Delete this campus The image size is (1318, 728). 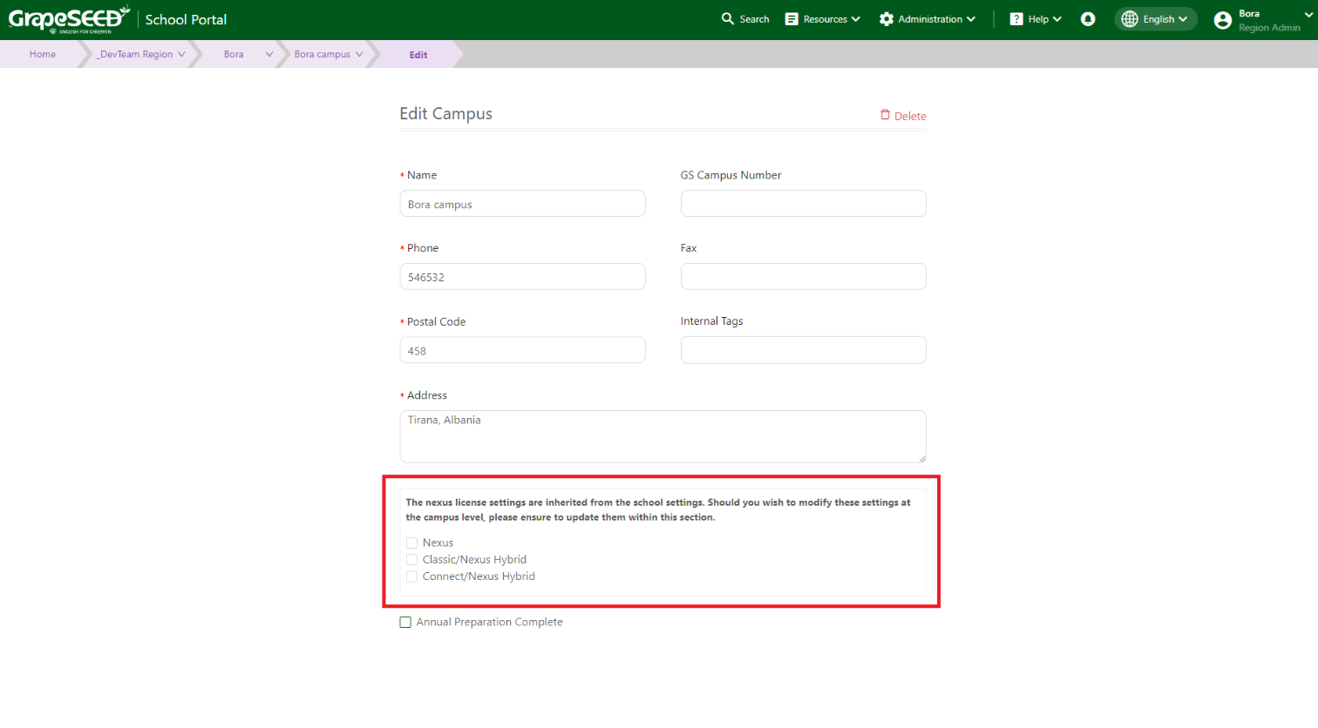coord(903,116)
